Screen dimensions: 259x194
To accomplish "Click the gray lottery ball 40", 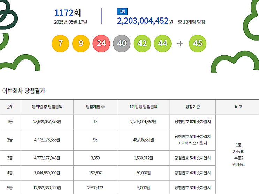I will pos(122,44).
